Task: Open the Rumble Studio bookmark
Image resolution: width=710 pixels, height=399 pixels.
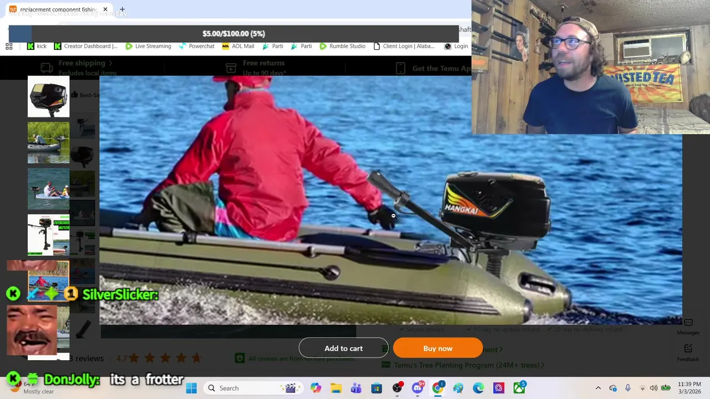Action: point(342,46)
